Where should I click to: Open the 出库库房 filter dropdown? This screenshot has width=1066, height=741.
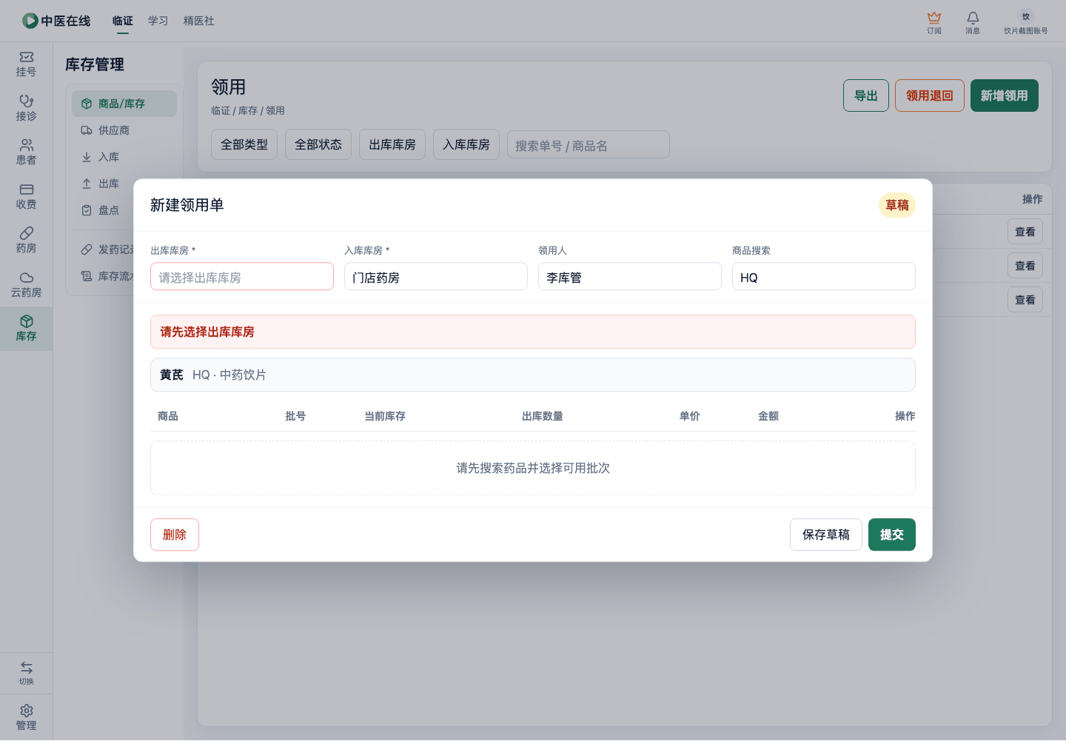(392, 144)
